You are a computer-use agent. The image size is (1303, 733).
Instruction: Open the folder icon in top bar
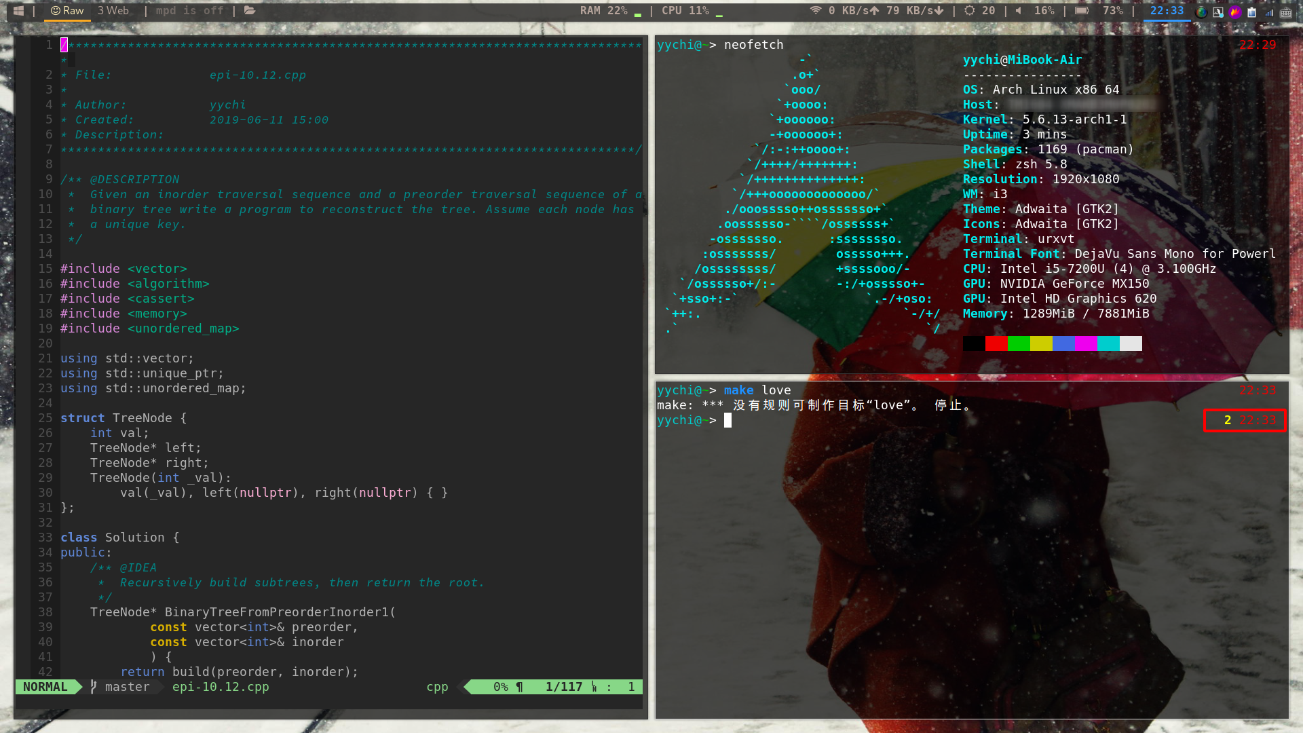[250, 11]
